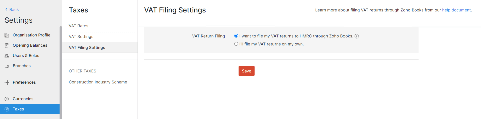Click the Opening Balances icon
The height and width of the screenshot is (119, 481).
(7, 46)
